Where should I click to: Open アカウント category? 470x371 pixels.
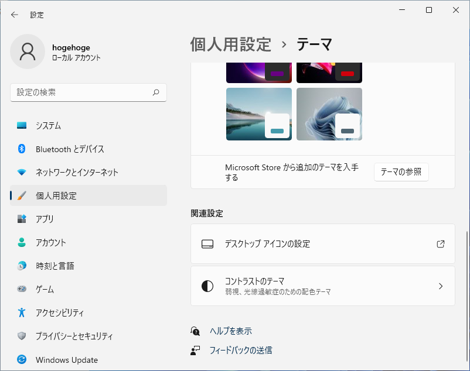pyautogui.click(x=88, y=242)
